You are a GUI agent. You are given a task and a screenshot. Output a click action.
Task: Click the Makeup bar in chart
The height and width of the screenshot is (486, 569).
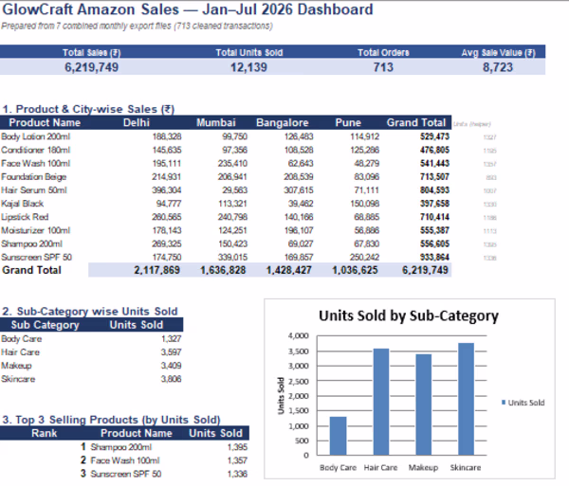coord(424,405)
